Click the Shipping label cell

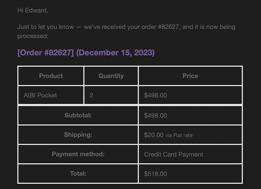click(78, 135)
